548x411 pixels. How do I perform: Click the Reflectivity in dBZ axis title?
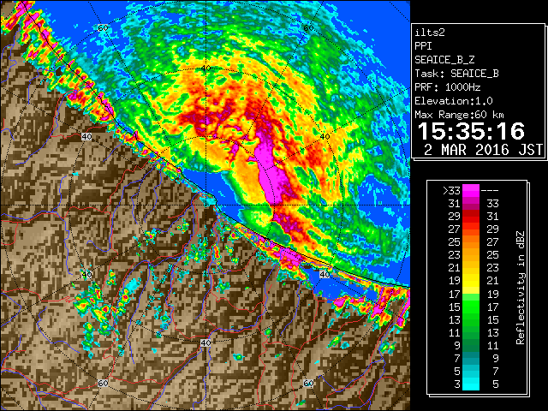(x=521, y=288)
